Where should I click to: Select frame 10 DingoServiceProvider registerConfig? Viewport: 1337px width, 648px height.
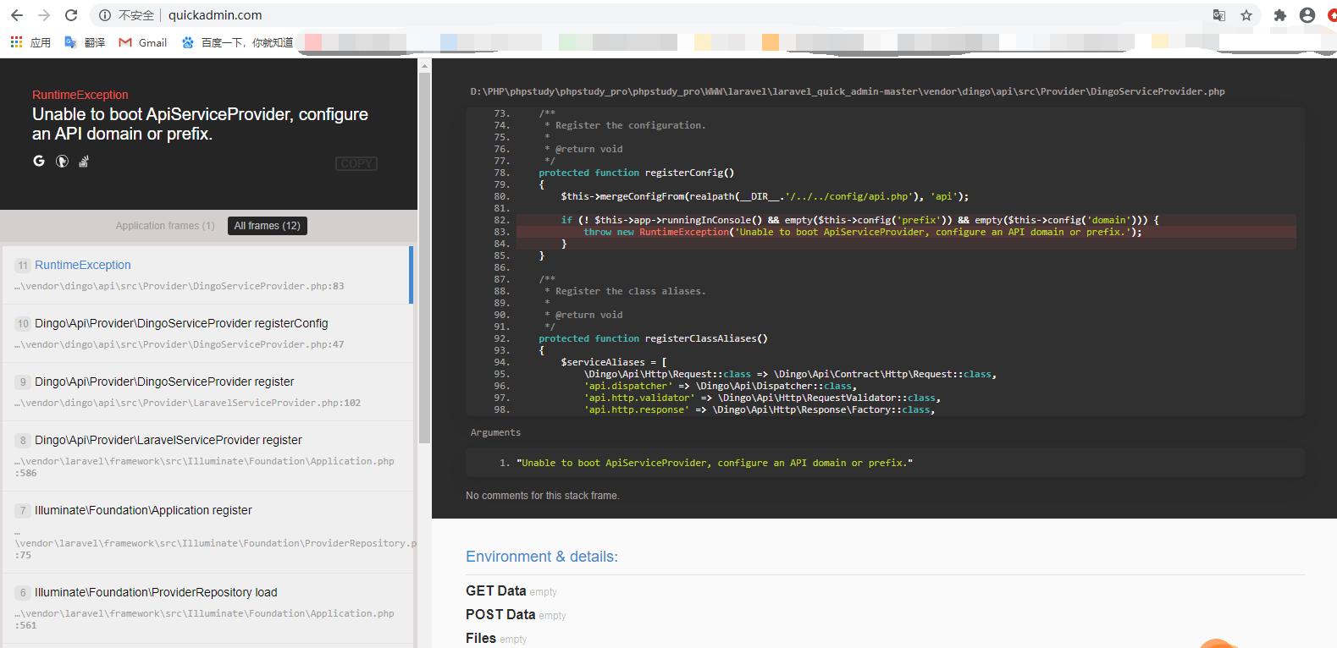[x=207, y=333]
